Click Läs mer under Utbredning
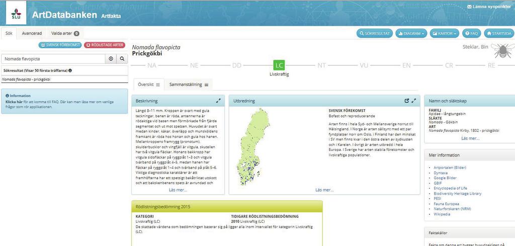Viewport: 515px width, 246px height. (324, 190)
